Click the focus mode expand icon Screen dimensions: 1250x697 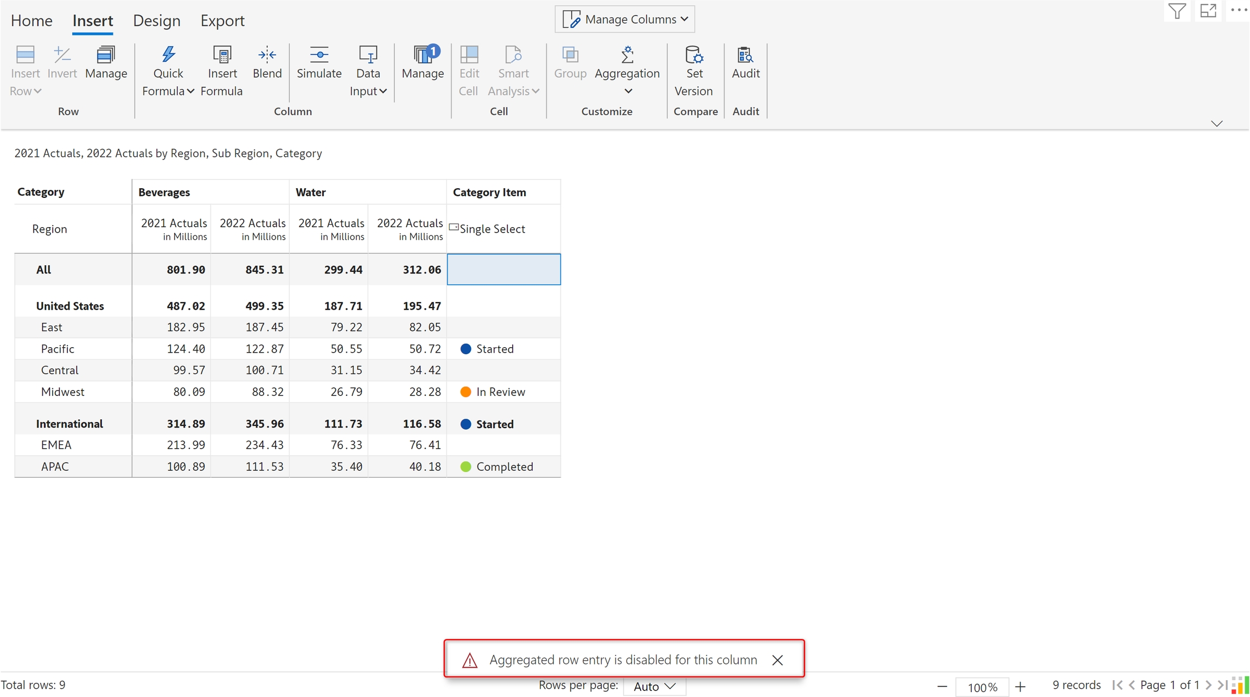click(1208, 11)
